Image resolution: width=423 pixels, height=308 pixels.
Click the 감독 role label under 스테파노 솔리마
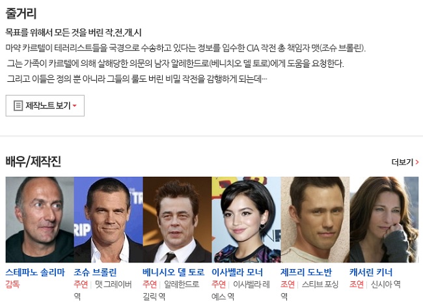12,285
